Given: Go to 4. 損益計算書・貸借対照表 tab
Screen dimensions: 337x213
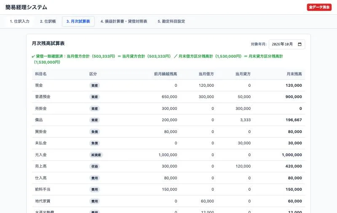Looking at the screenshot, I should 124,21.
